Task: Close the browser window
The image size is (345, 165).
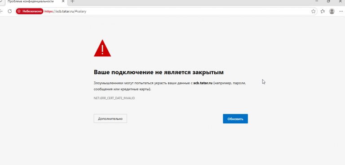Action: click(341, 1)
